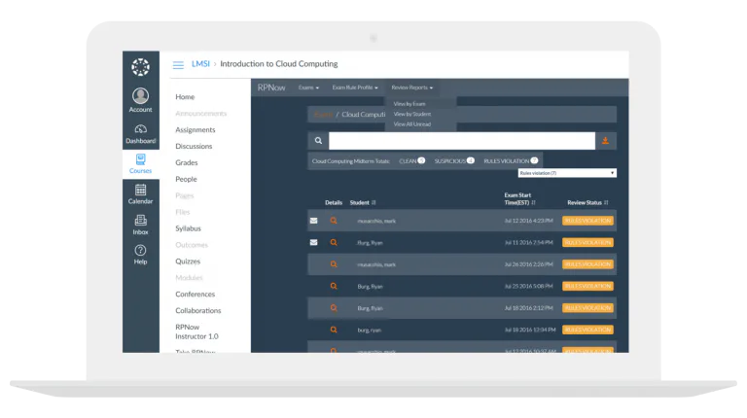Expand the Exams dropdown in RPNow bar
Screen dimensions: 747x418
coord(308,87)
